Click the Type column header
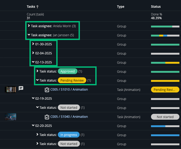Image resolution: width=181 pixels, height=149 pixels. coord(121,7)
